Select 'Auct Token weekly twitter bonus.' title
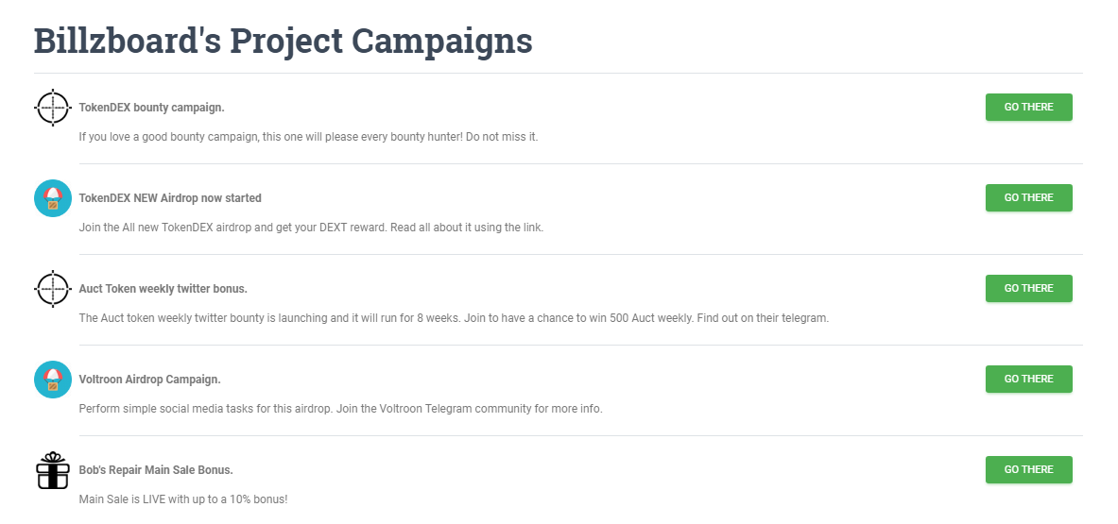The width and height of the screenshot is (1118, 524). click(163, 289)
